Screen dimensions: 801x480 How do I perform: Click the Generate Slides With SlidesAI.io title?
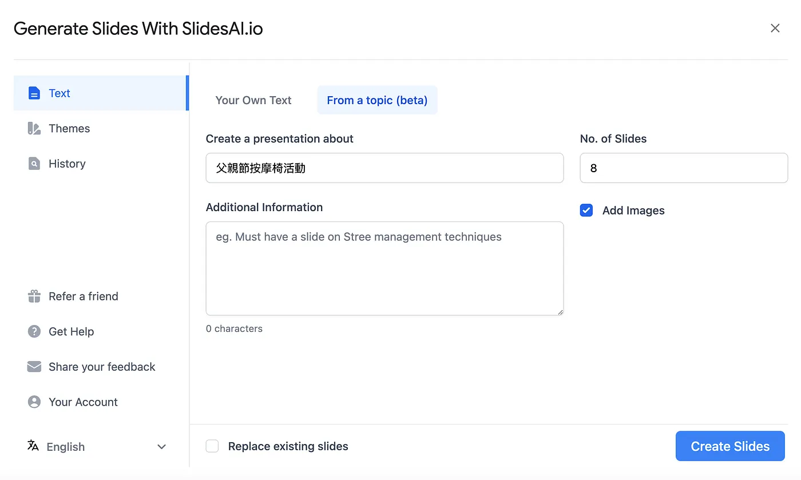pos(138,29)
